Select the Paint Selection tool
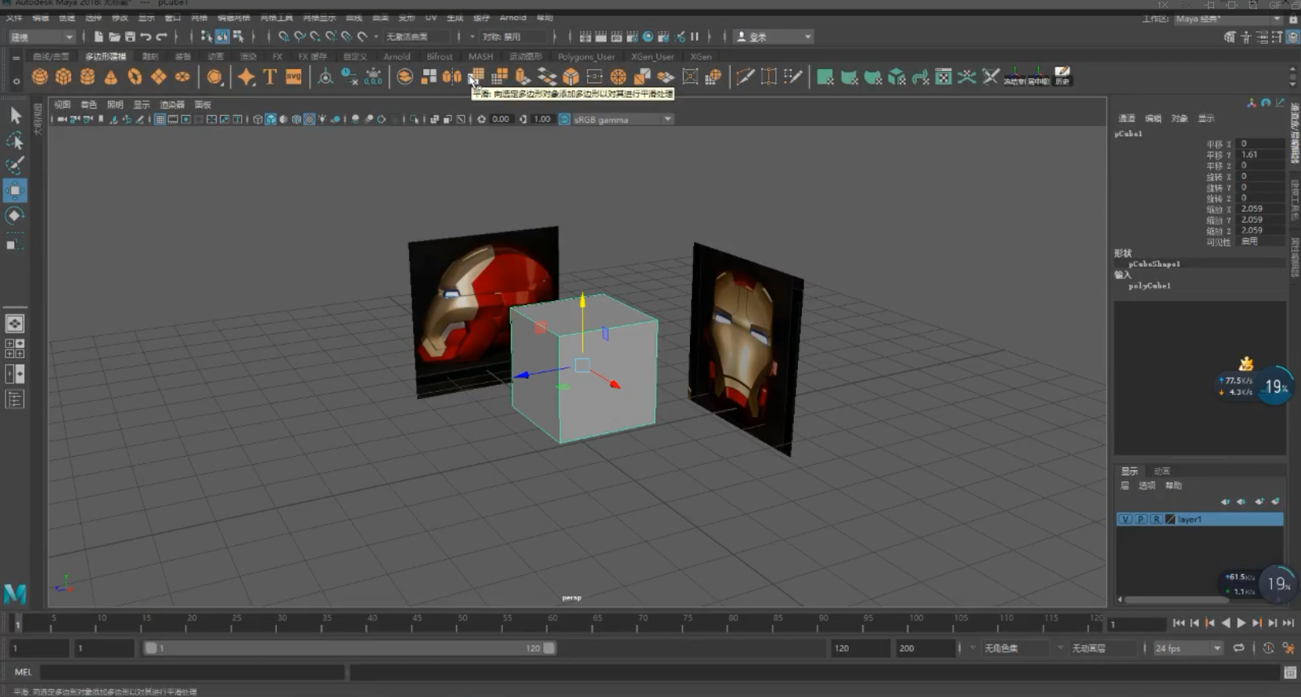The height and width of the screenshot is (697, 1301). point(15,165)
